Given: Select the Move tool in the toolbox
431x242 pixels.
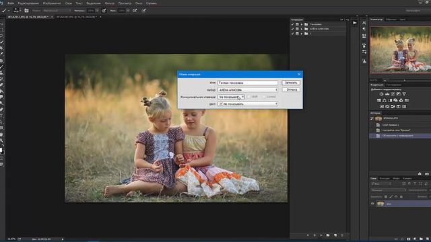Looking at the screenshot, I should pyautogui.click(x=1, y=24).
